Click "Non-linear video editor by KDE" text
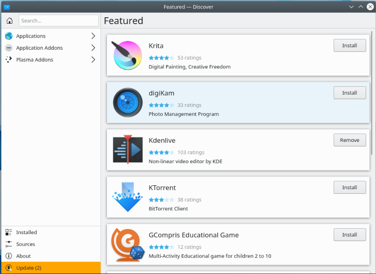 coord(185,162)
